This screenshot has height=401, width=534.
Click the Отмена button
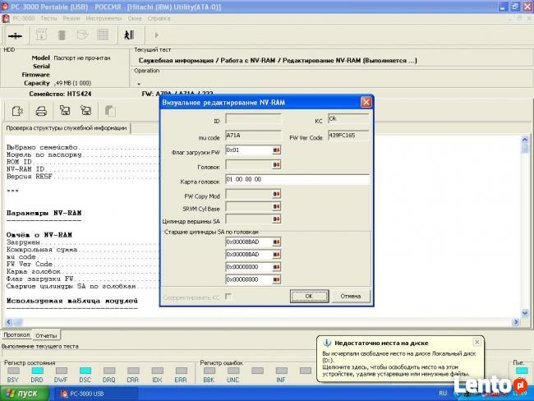[350, 296]
